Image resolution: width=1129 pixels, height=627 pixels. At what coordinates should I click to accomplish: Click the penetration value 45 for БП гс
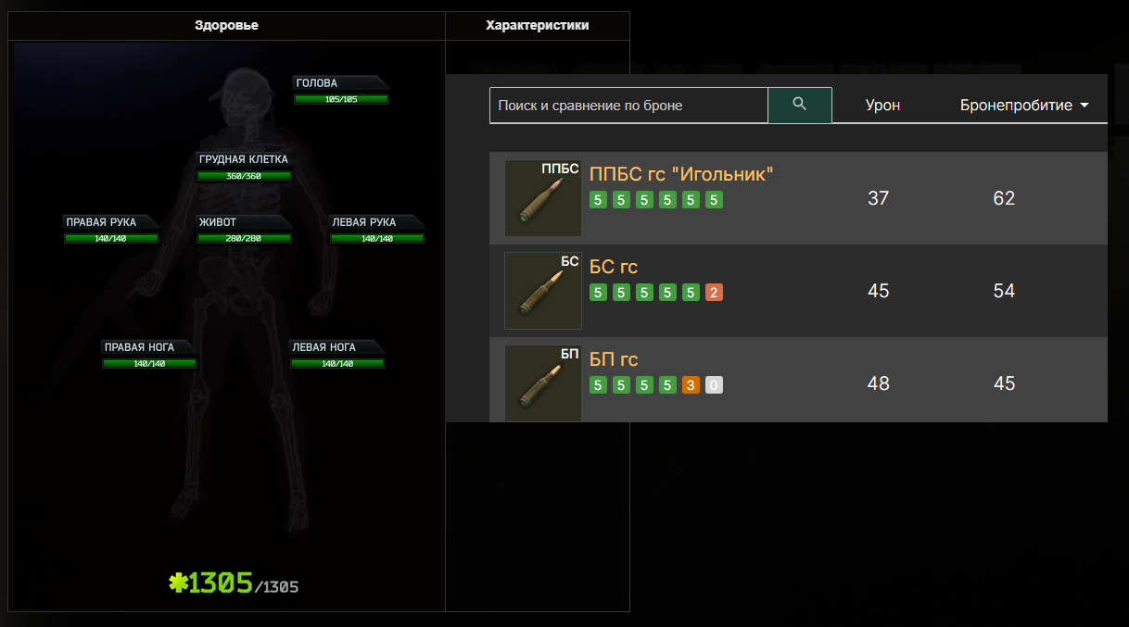tap(1004, 383)
